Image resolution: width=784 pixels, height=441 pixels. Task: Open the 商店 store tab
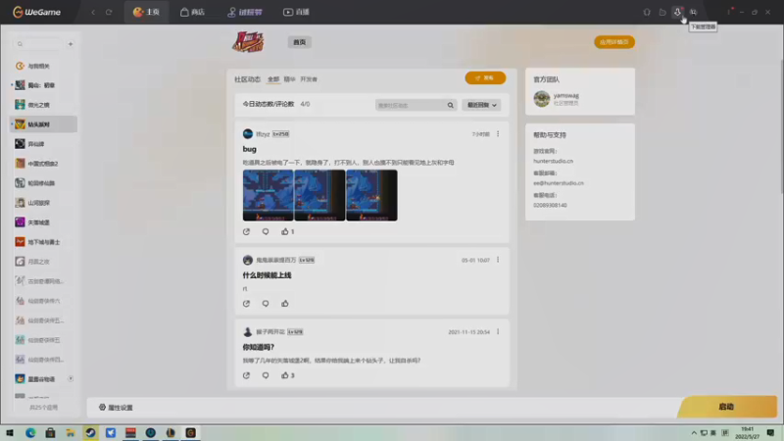[x=192, y=12]
